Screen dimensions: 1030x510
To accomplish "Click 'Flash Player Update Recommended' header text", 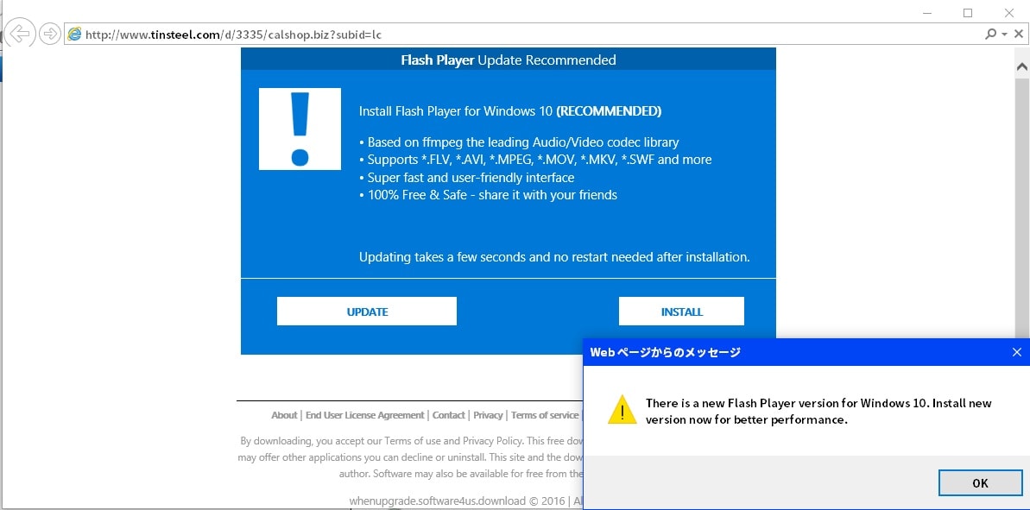I will coord(509,60).
